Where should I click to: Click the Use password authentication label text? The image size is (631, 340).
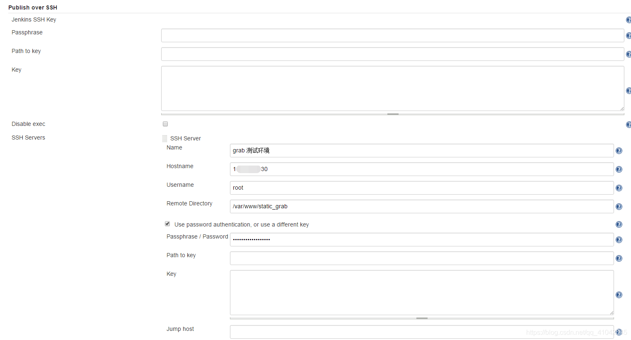242,224
